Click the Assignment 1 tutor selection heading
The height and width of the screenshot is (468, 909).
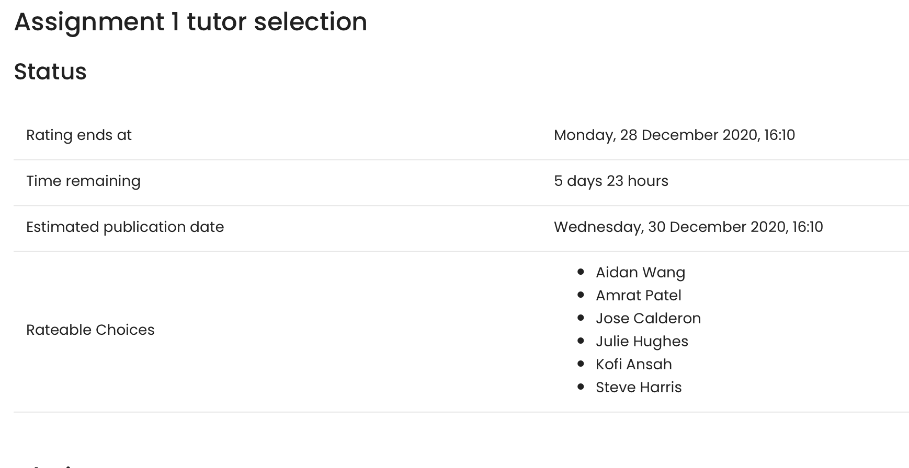click(190, 22)
